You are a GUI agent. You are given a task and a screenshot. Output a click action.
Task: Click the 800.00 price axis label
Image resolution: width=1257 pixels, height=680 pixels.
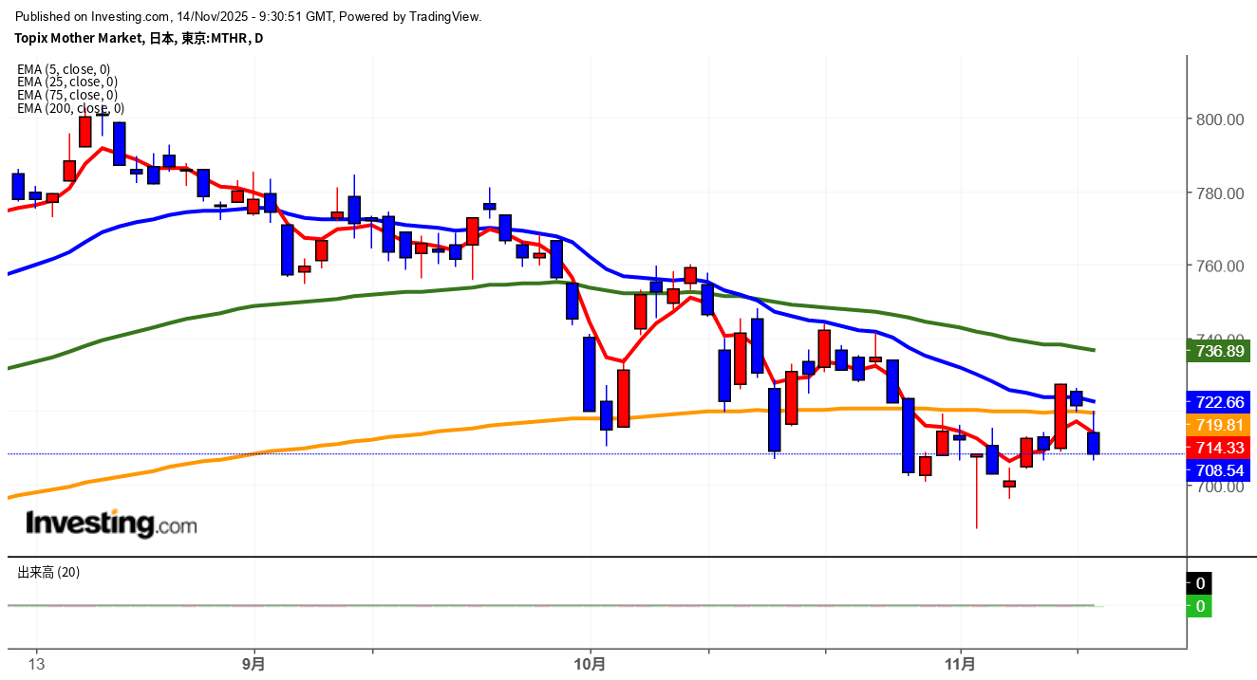click(x=1220, y=119)
